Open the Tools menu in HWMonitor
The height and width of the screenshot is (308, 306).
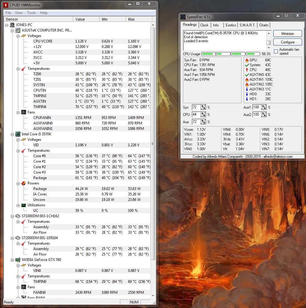point(32,13)
